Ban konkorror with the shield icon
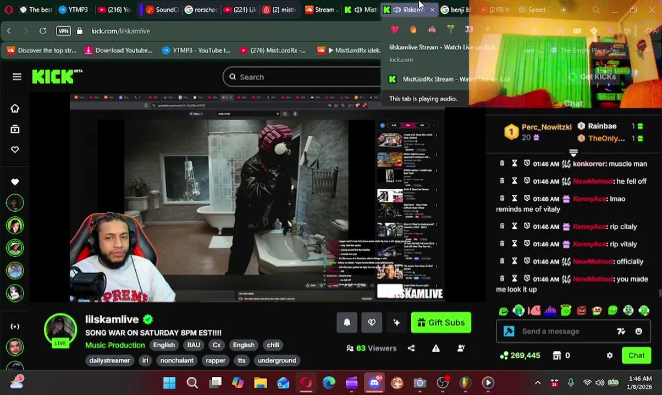Screen dimensions: 662x395 [527, 163]
